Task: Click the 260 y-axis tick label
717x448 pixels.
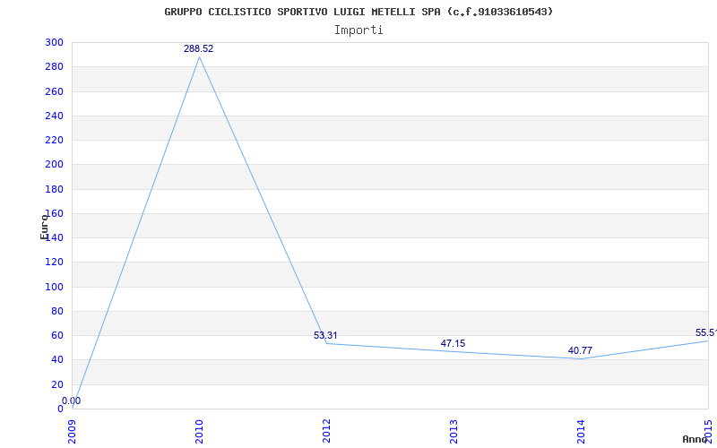Action: [x=54, y=91]
